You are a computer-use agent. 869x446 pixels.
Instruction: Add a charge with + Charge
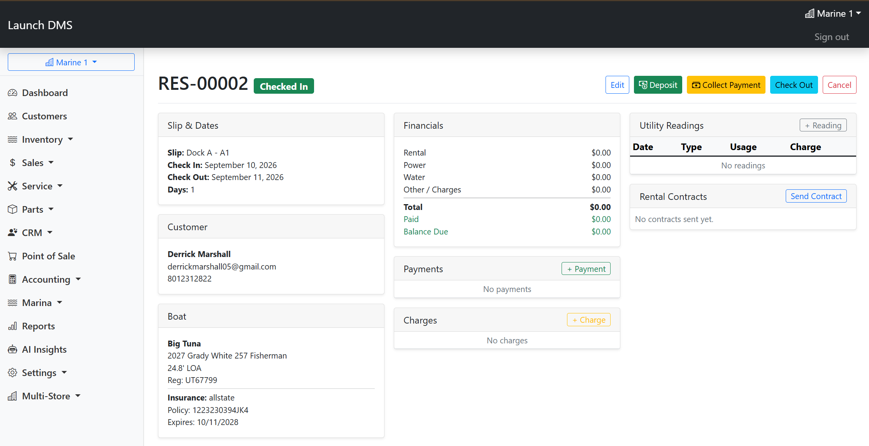tap(589, 320)
